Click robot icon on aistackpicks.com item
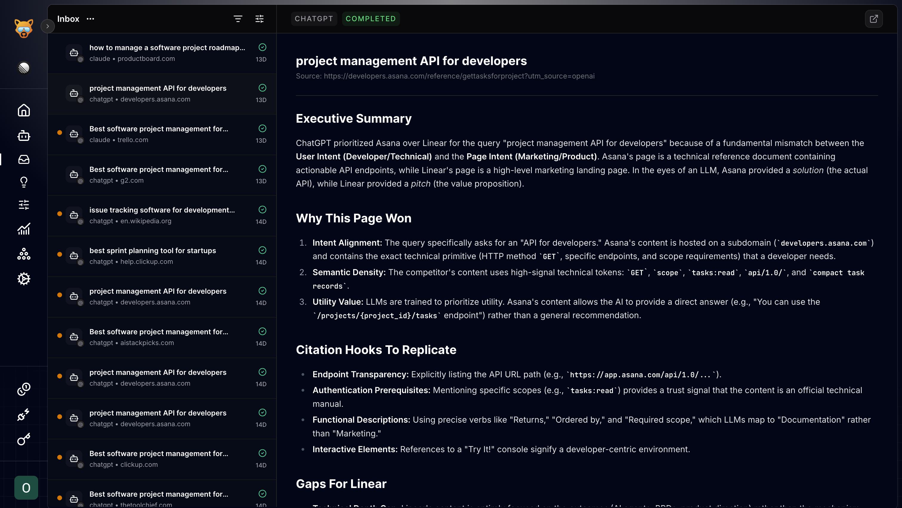902x508 pixels. pos(74,337)
